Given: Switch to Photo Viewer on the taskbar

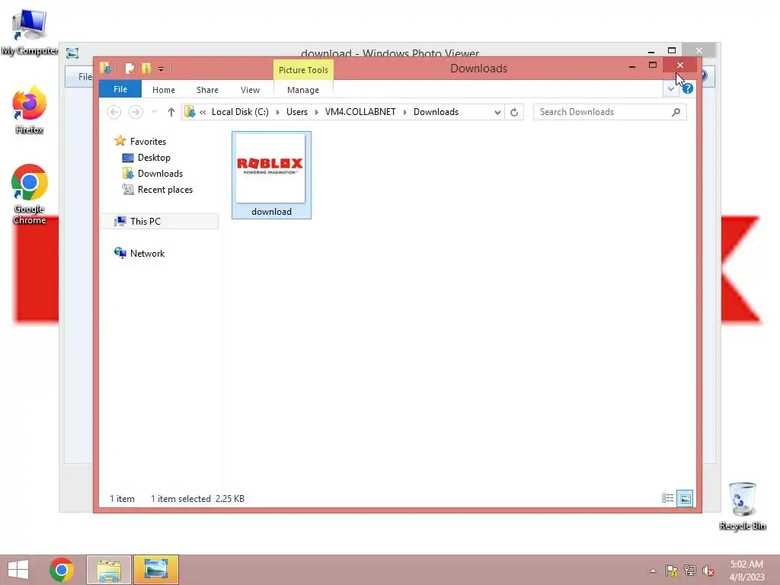Looking at the screenshot, I should (x=155, y=570).
